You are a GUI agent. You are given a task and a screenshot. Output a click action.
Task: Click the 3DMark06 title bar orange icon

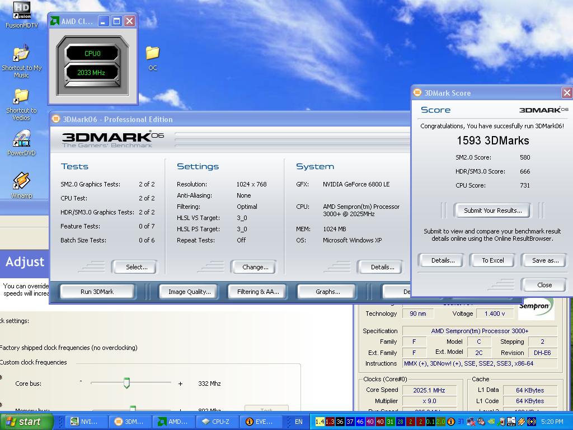tap(56, 119)
